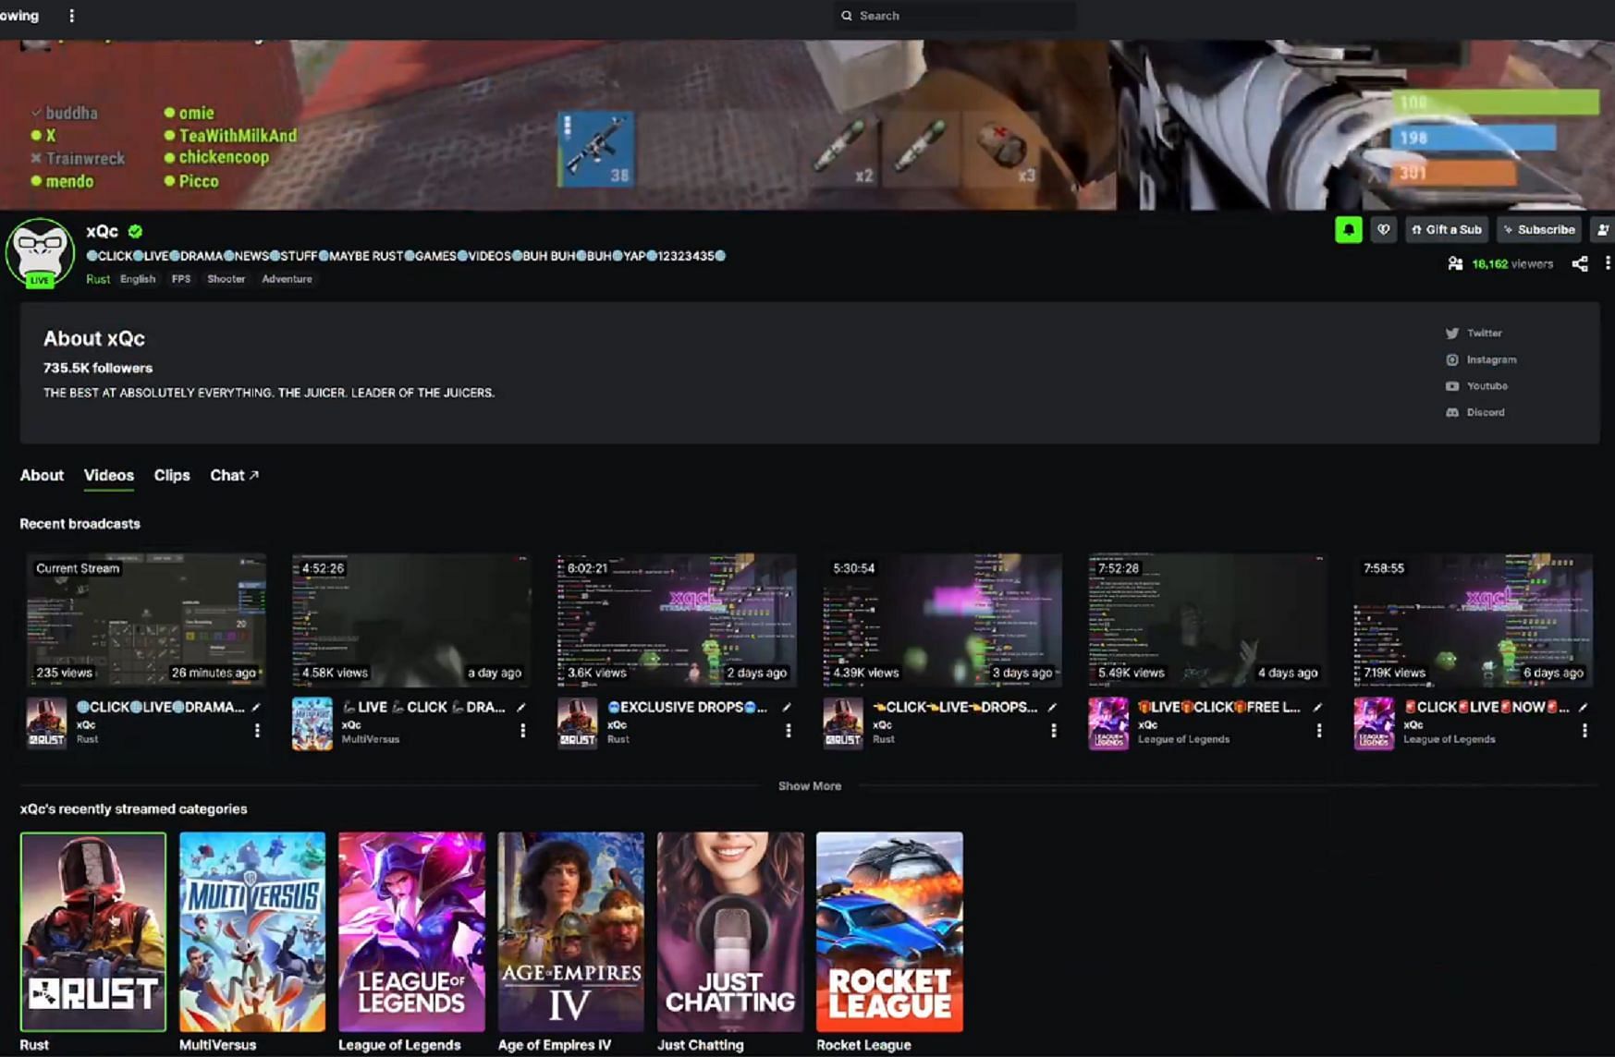Image resolution: width=1615 pixels, height=1057 pixels.
Task: Open the Rocket League category thumbnail
Action: tap(888, 931)
